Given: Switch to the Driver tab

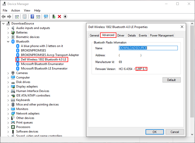Looking at the screenshot, I should (121, 35).
